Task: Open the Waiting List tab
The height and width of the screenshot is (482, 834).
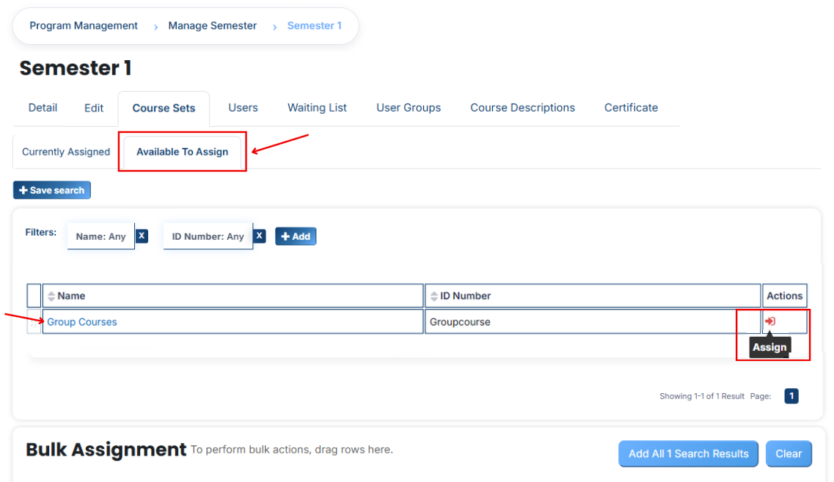Action: (x=317, y=108)
